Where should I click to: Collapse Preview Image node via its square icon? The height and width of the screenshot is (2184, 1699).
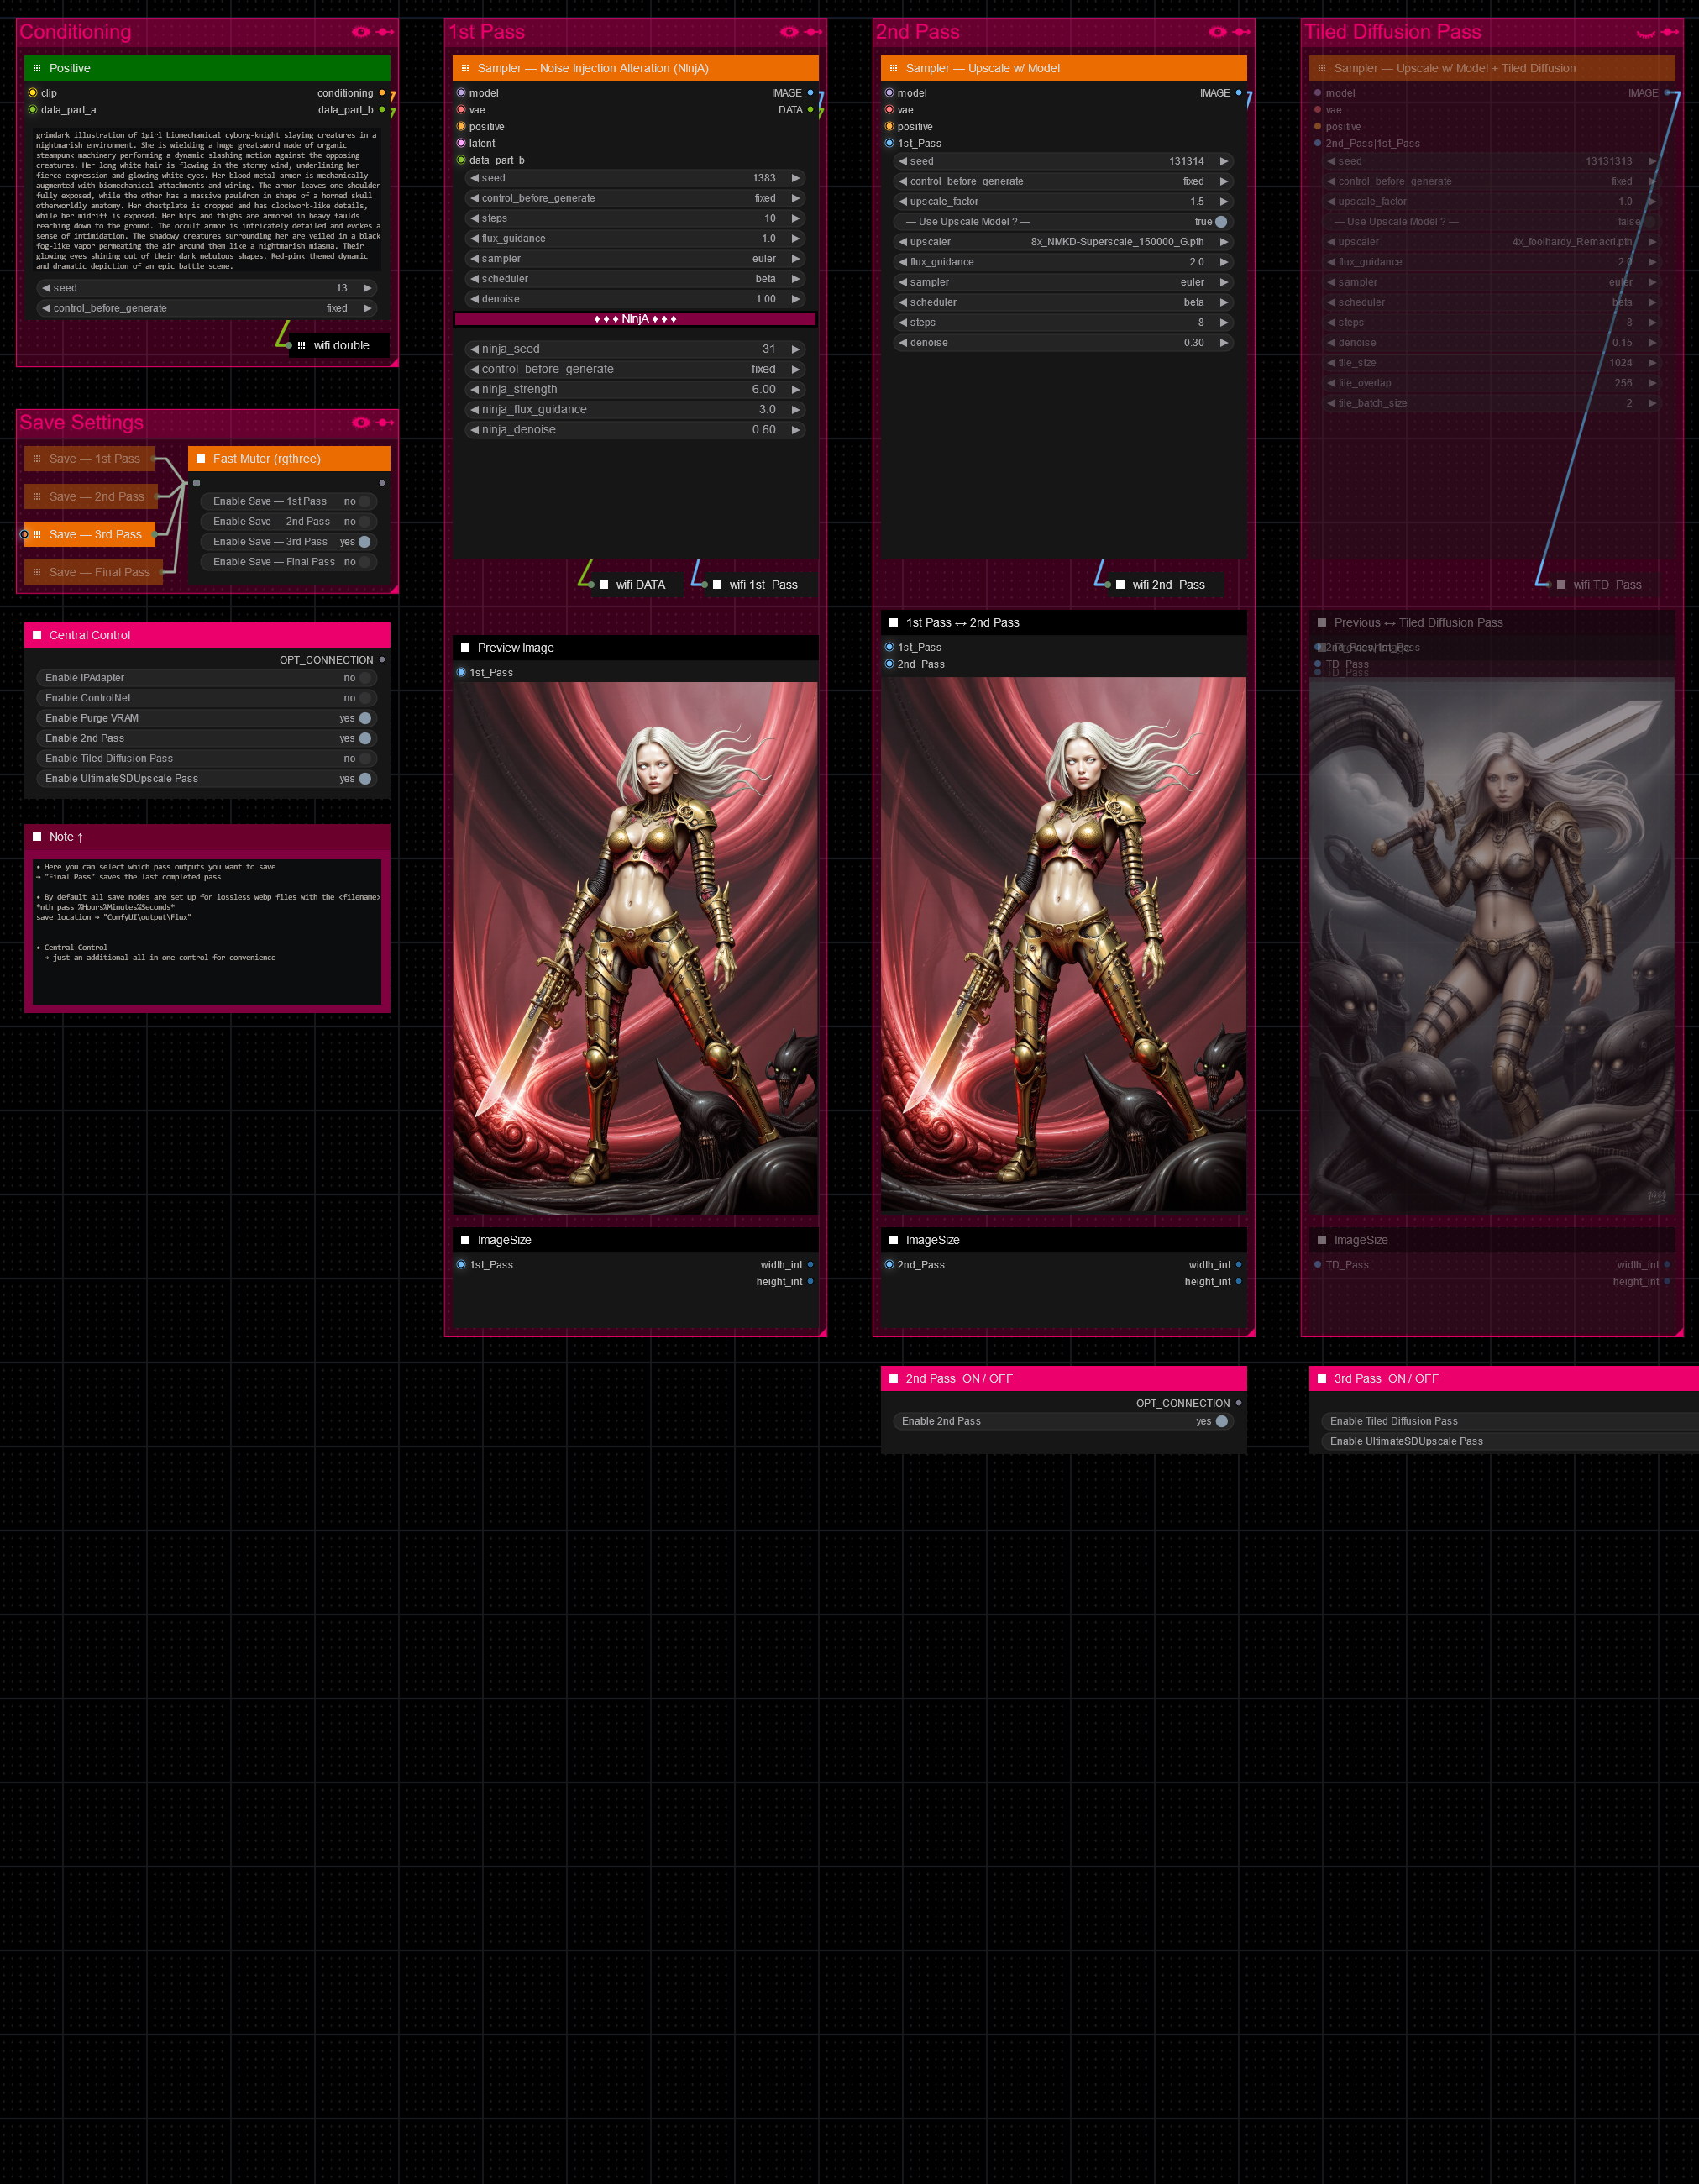click(465, 648)
